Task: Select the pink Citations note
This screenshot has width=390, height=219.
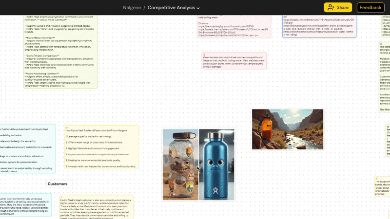Action: click(x=234, y=26)
